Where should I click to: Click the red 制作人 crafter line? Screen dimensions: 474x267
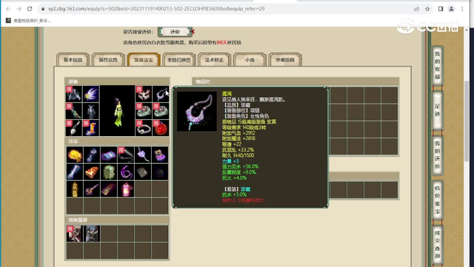[x=243, y=200]
